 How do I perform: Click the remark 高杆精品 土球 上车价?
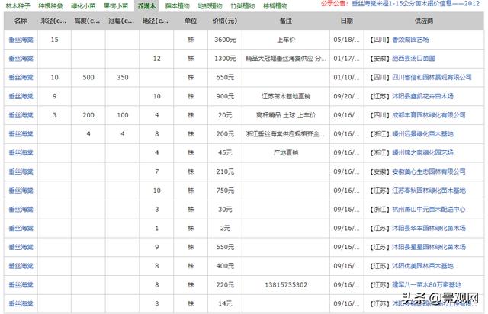(x=286, y=115)
